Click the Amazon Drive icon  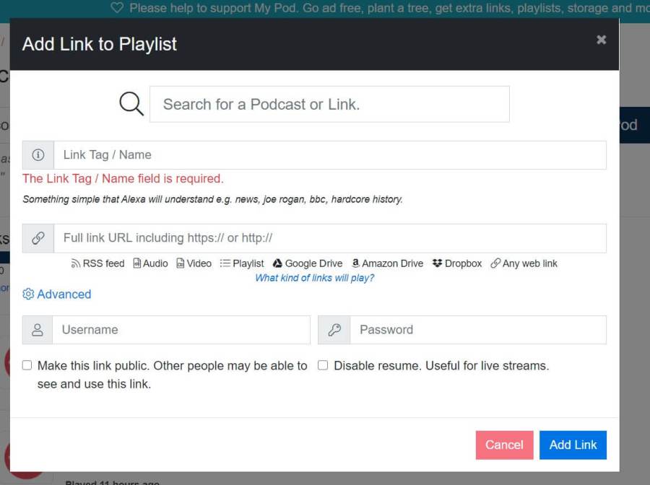tap(355, 263)
